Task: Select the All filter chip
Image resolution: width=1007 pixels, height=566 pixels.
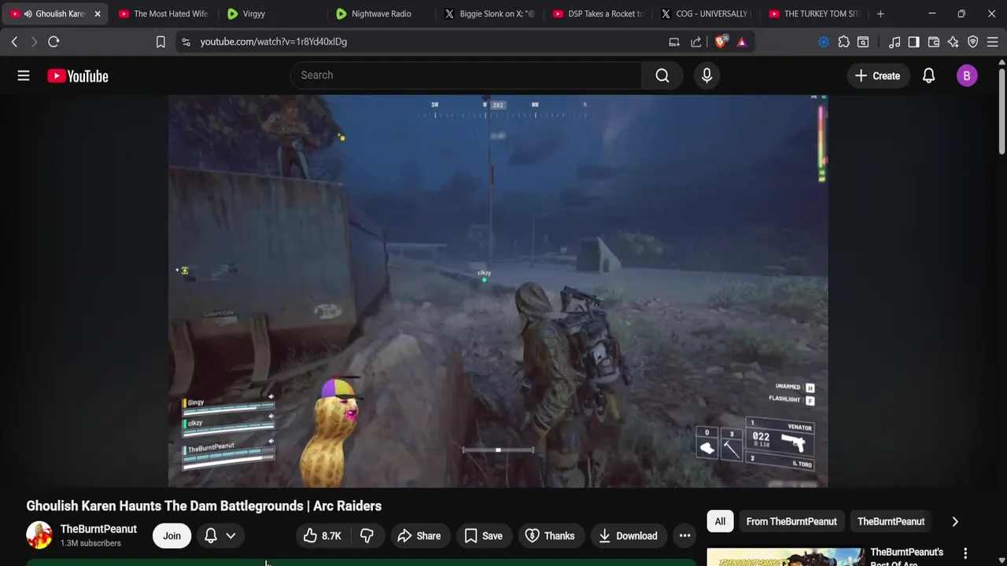Action: click(720, 521)
